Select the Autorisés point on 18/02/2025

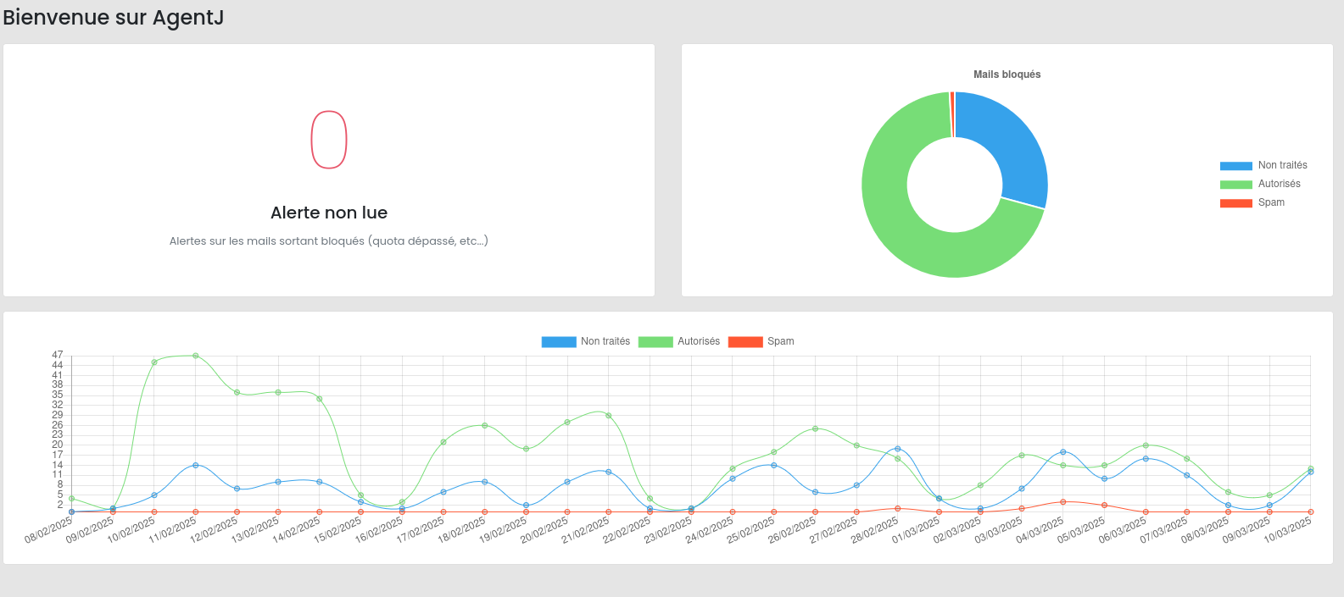pos(485,425)
